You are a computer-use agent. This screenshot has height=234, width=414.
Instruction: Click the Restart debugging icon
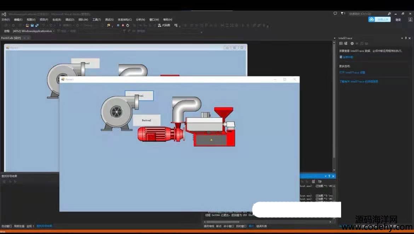coord(128,25)
